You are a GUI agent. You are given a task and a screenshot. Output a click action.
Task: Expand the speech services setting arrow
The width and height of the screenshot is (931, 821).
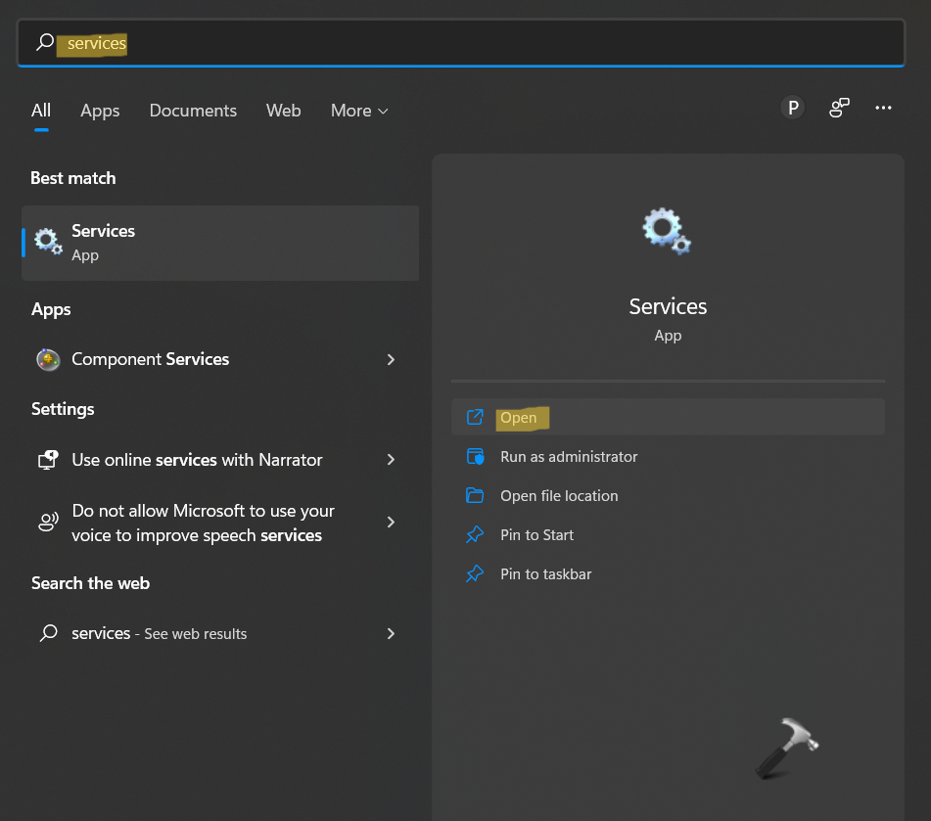[x=391, y=523]
